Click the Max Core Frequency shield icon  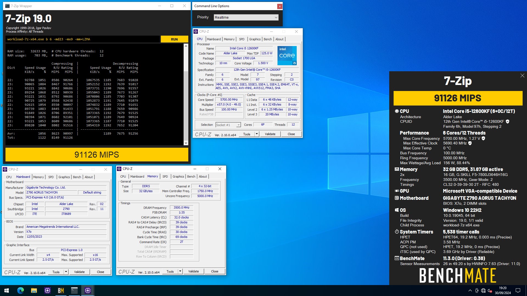point(483,138)
